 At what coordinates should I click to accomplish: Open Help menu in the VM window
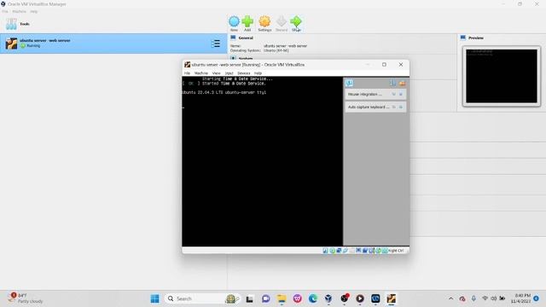258,73
